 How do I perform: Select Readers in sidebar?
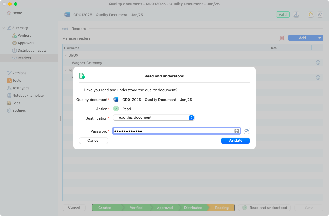pyautogui.click(x=29, y=58)
